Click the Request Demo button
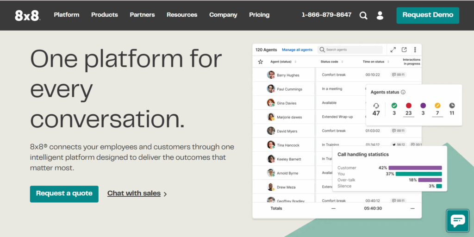 pyautogui.click(x=428, y=15)
